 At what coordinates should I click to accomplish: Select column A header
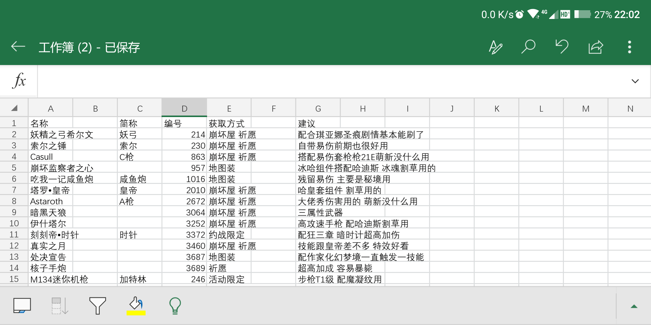click(51, 108)
